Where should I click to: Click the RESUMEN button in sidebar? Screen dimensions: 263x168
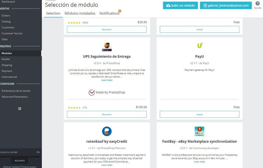(20, 161)
